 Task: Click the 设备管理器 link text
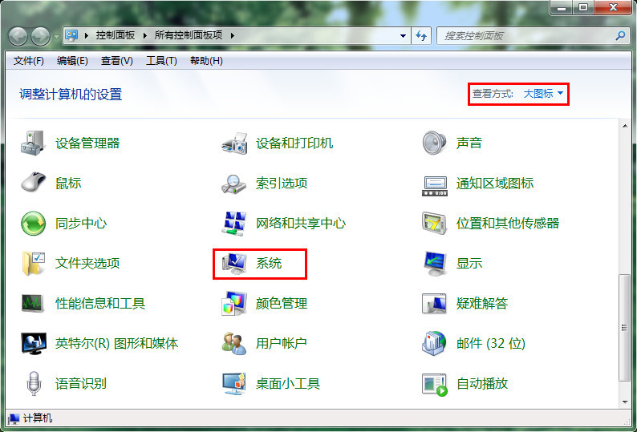tap(87, 143)
